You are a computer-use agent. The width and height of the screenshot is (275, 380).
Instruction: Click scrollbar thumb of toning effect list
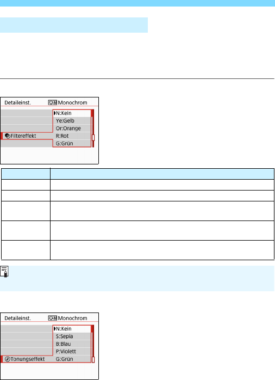93,360
